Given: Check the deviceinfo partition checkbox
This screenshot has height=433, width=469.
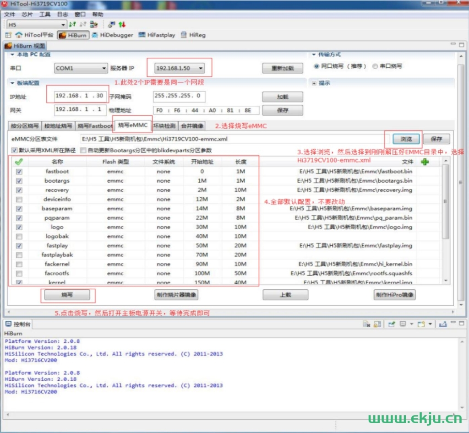Looking at the screenshot, I should [x=19, y=199].
